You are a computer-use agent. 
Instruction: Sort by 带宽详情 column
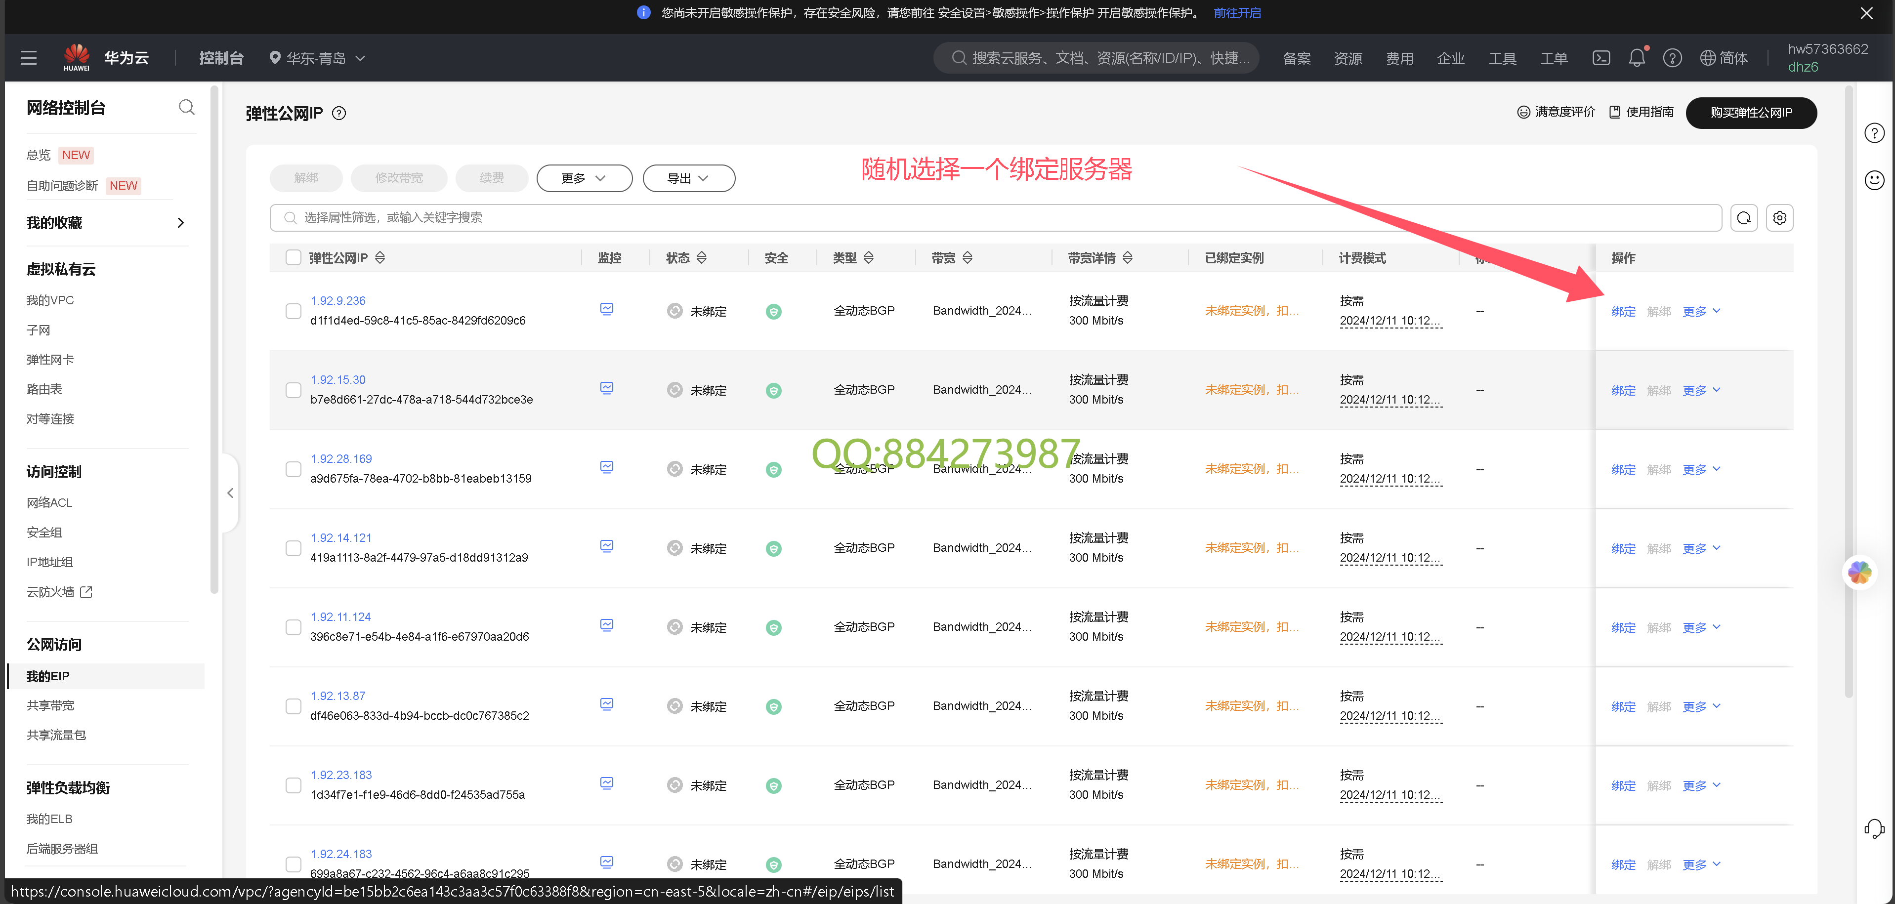1127,257
